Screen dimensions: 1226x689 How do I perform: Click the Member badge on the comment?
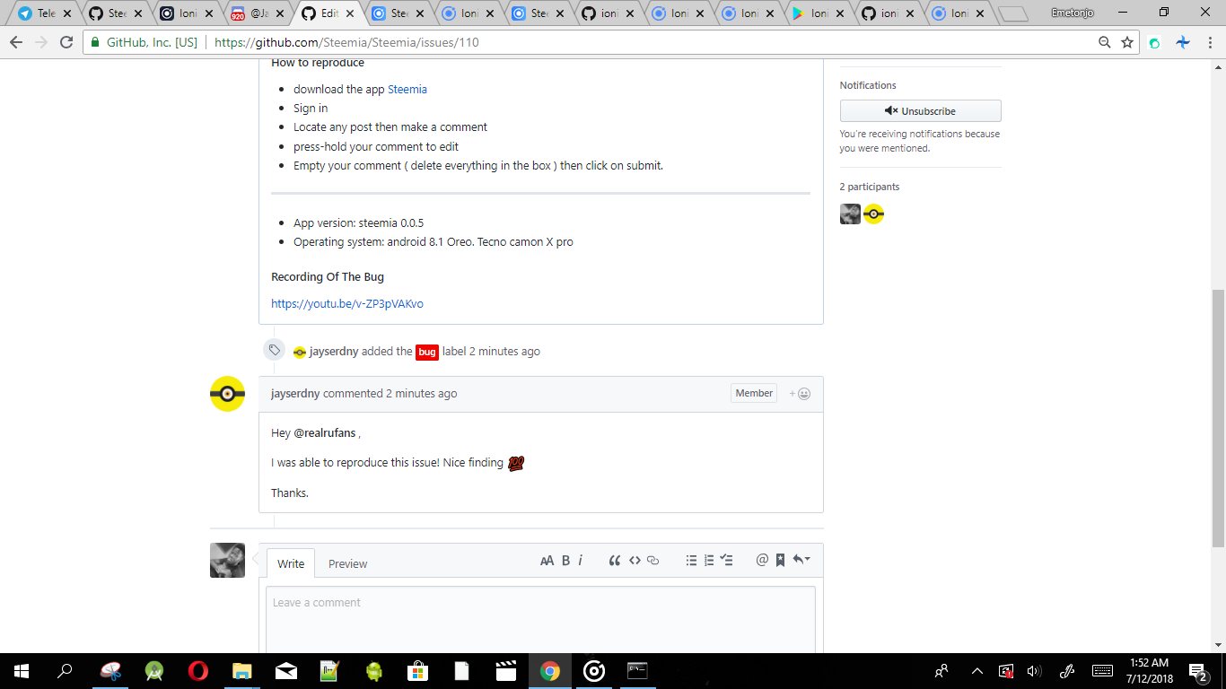(754, 394)
